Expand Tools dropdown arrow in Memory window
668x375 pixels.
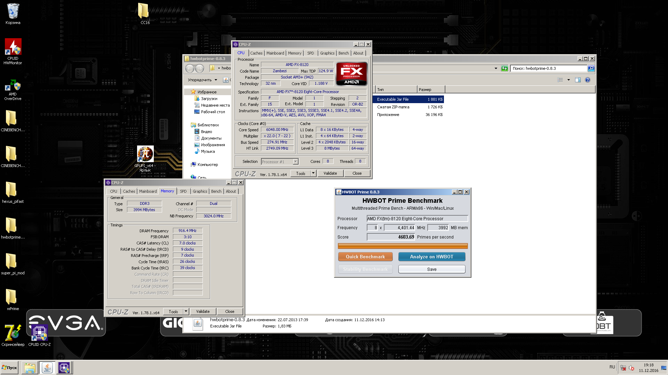[x=186, y=311]
